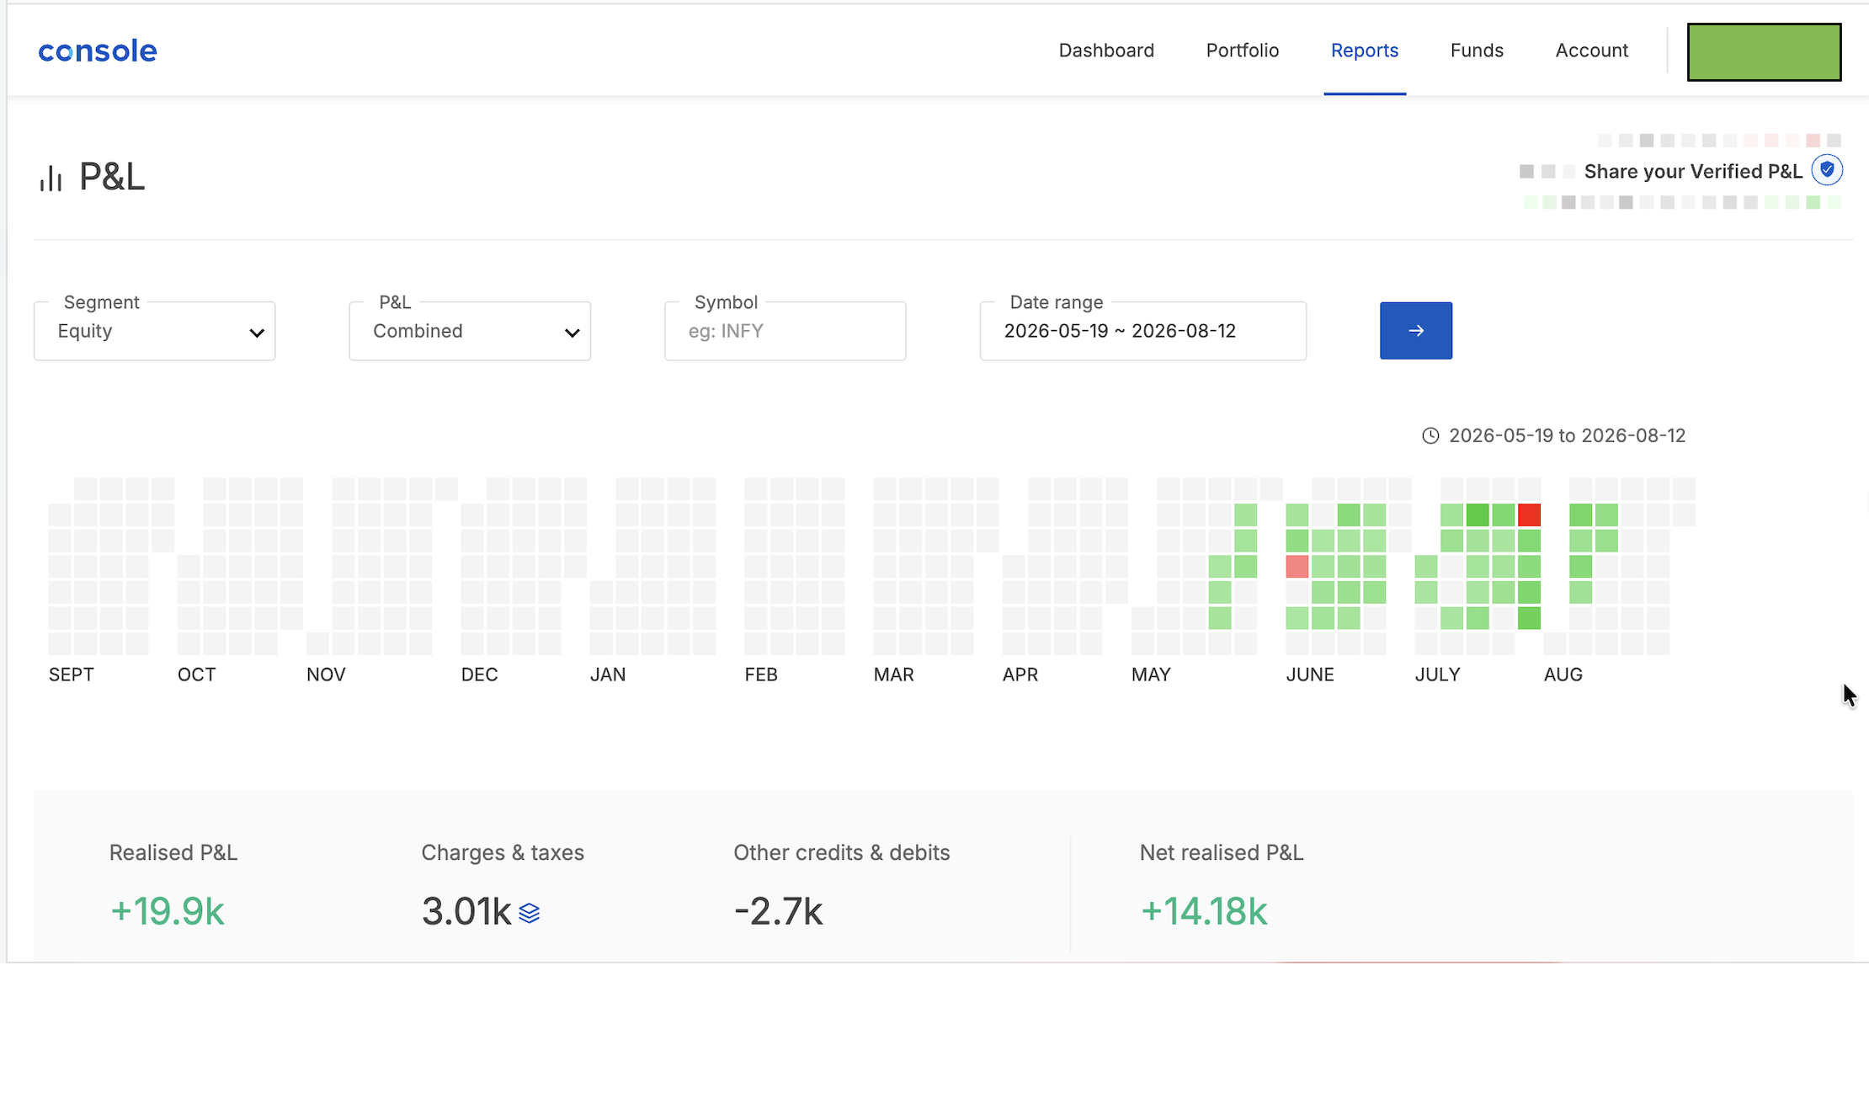Image resolution: width=1869 pixels, height=1120 pixels.
Task: Click the green user profile button
Action: tap(1764, 52)
